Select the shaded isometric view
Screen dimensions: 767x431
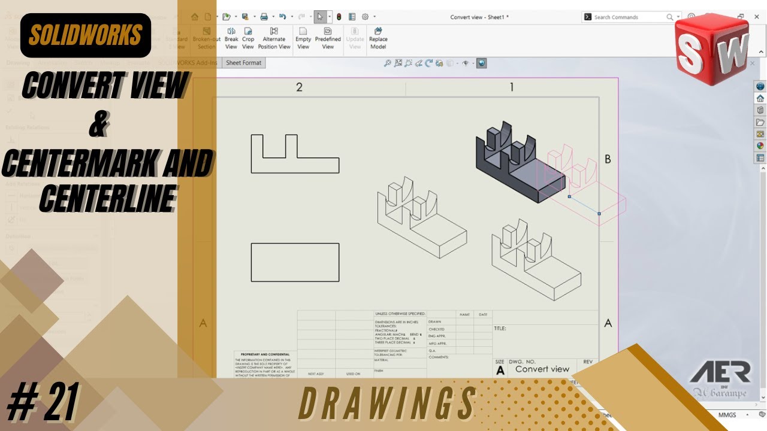pos(520,162)
